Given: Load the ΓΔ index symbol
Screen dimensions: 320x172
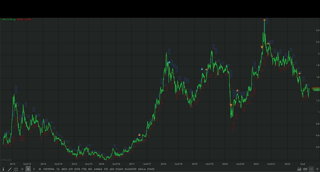Looking at the screenshot, I should click(x=58, y=169).
